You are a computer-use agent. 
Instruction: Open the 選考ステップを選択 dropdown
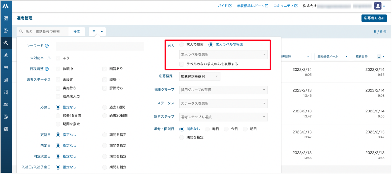tap(223, 117)
